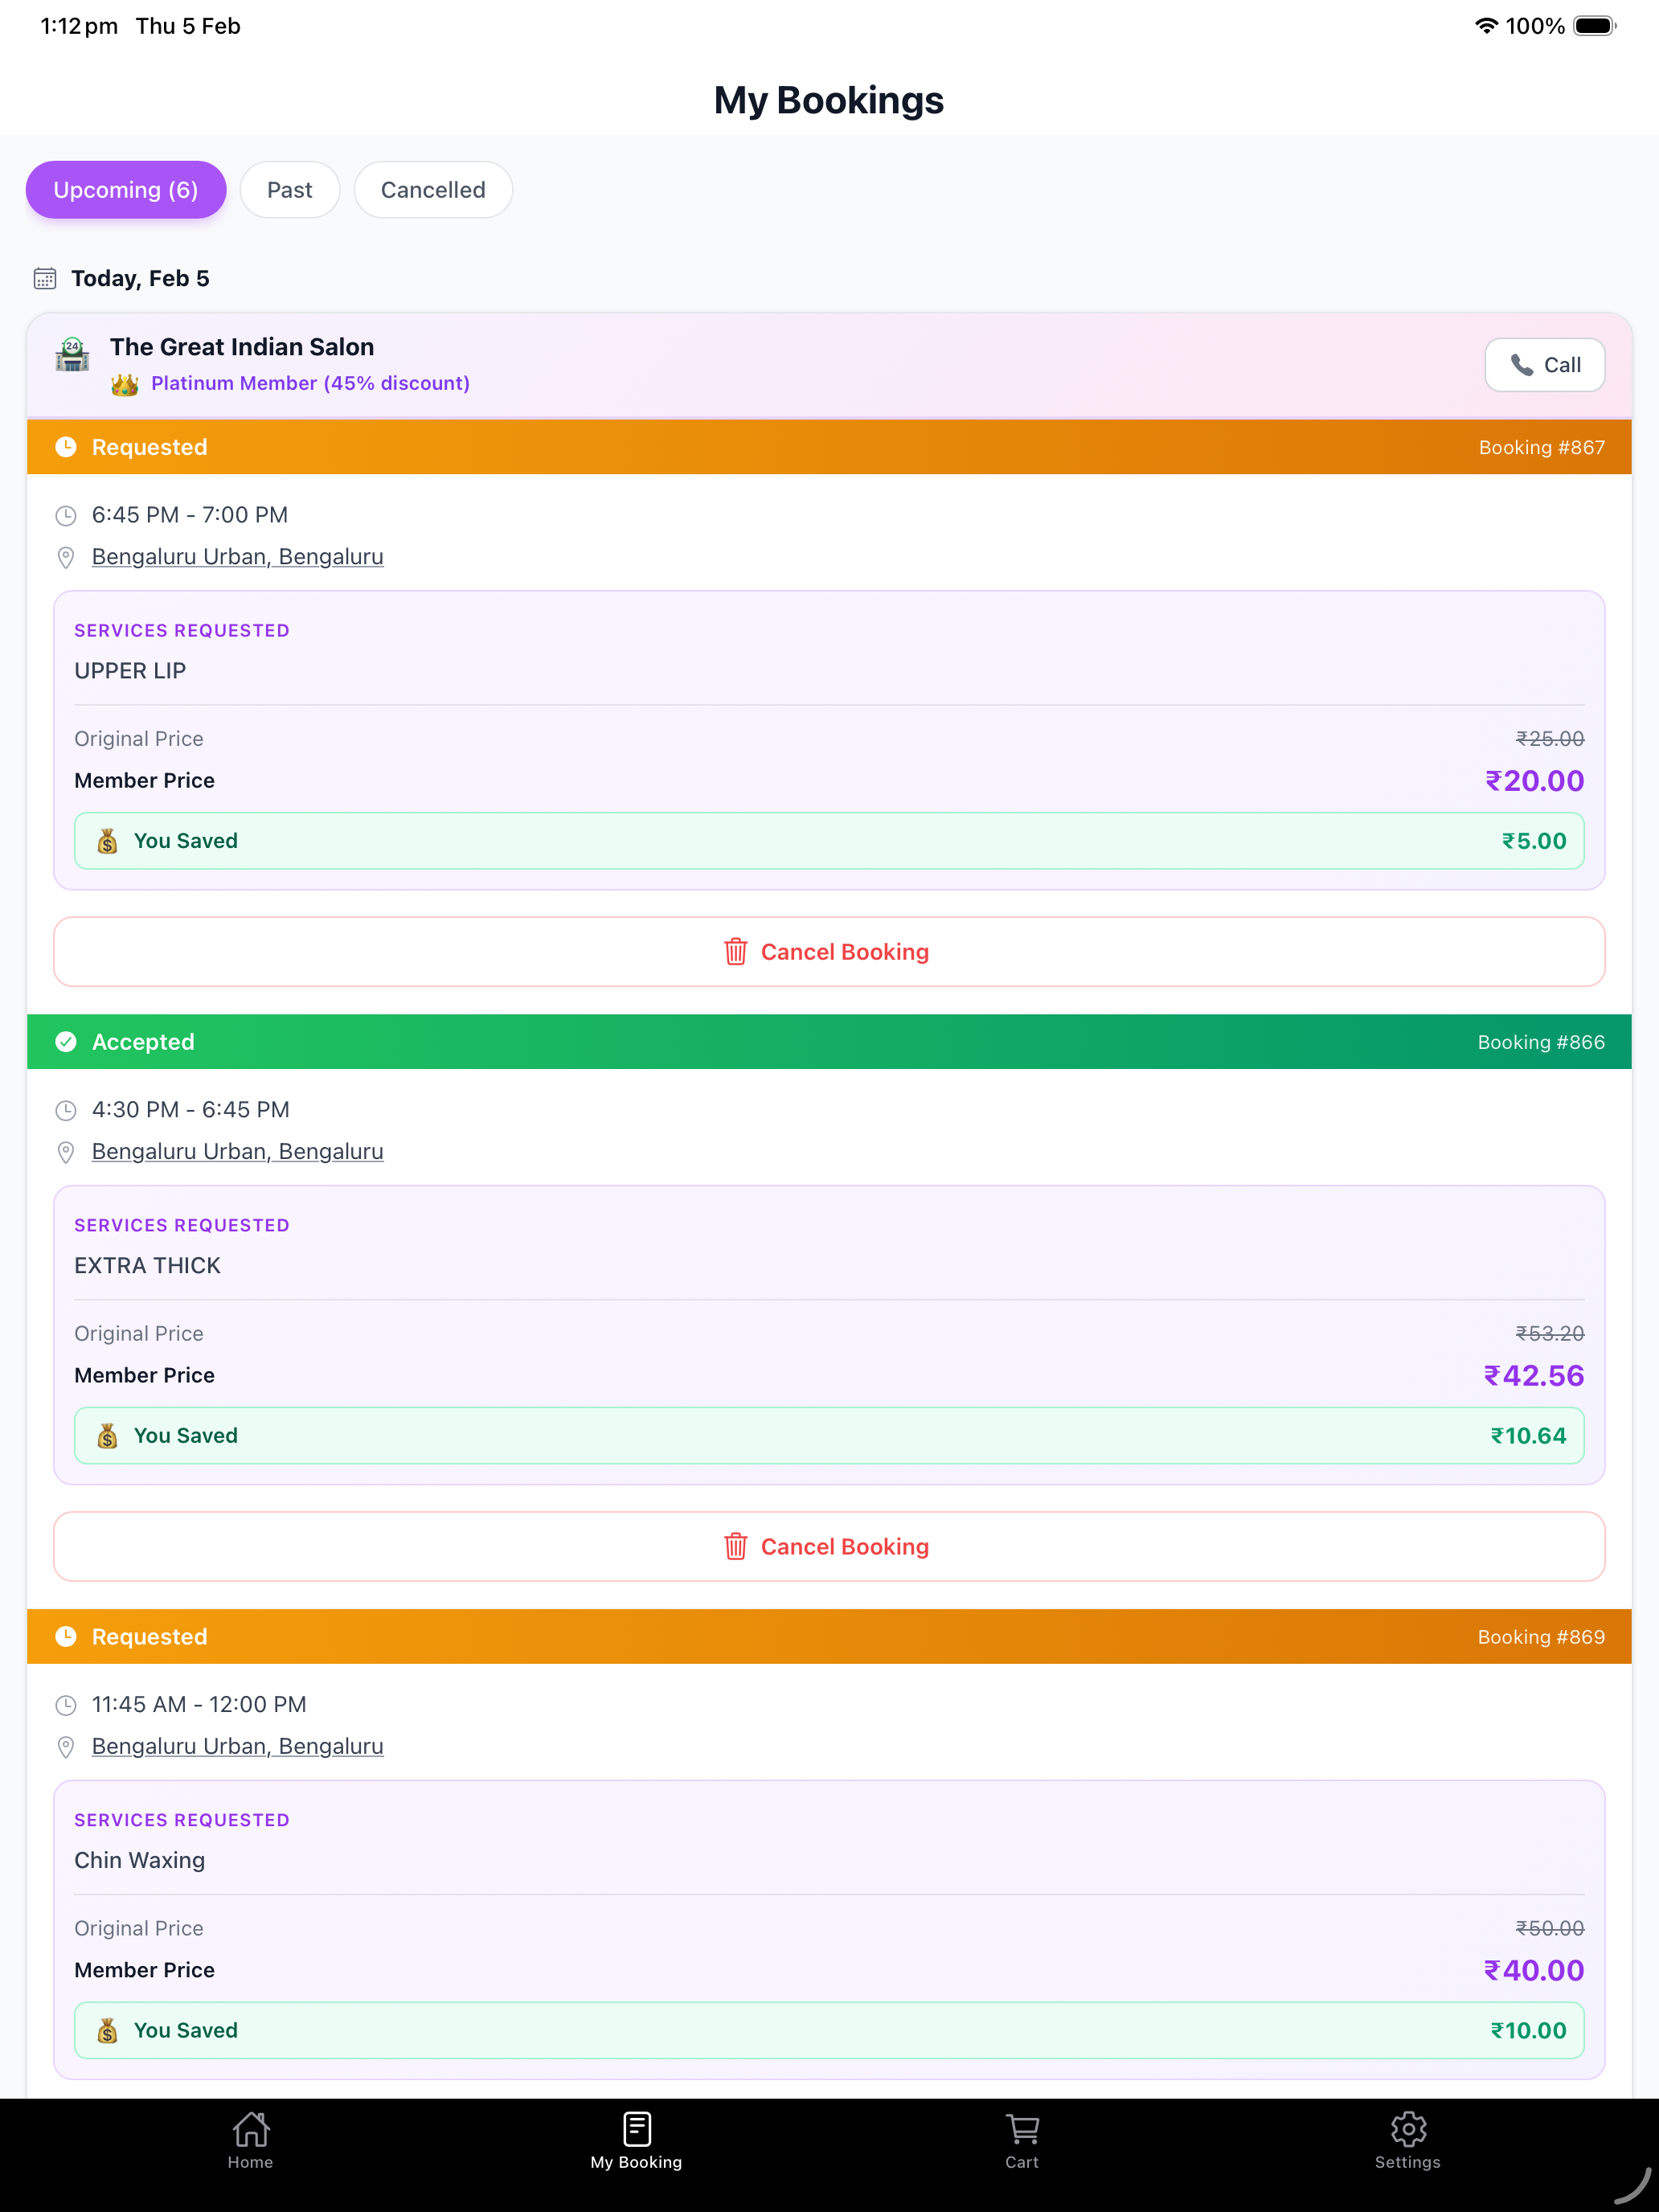The image size is (1659, 2212).
Task: Tap the location pin icon for Booking #866
Action: point(66,1152)
